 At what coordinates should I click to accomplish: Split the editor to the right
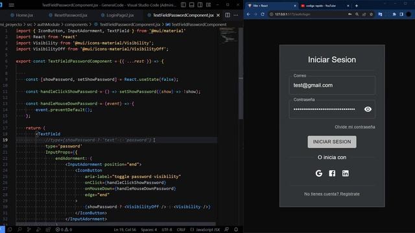[228, 16]
